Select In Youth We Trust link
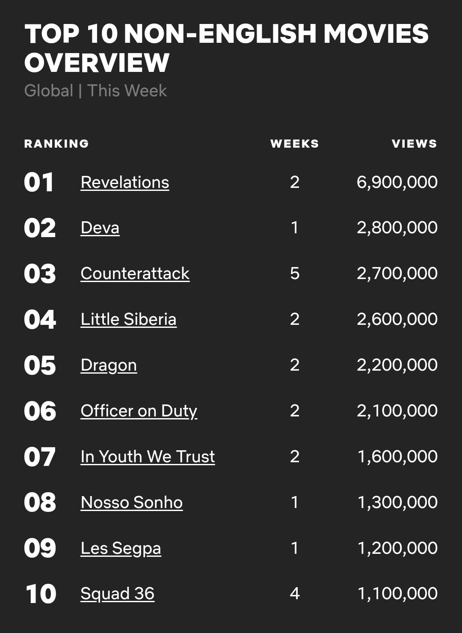Image resolution: width=462 pixels, height=633 pixels. [148, 457]
